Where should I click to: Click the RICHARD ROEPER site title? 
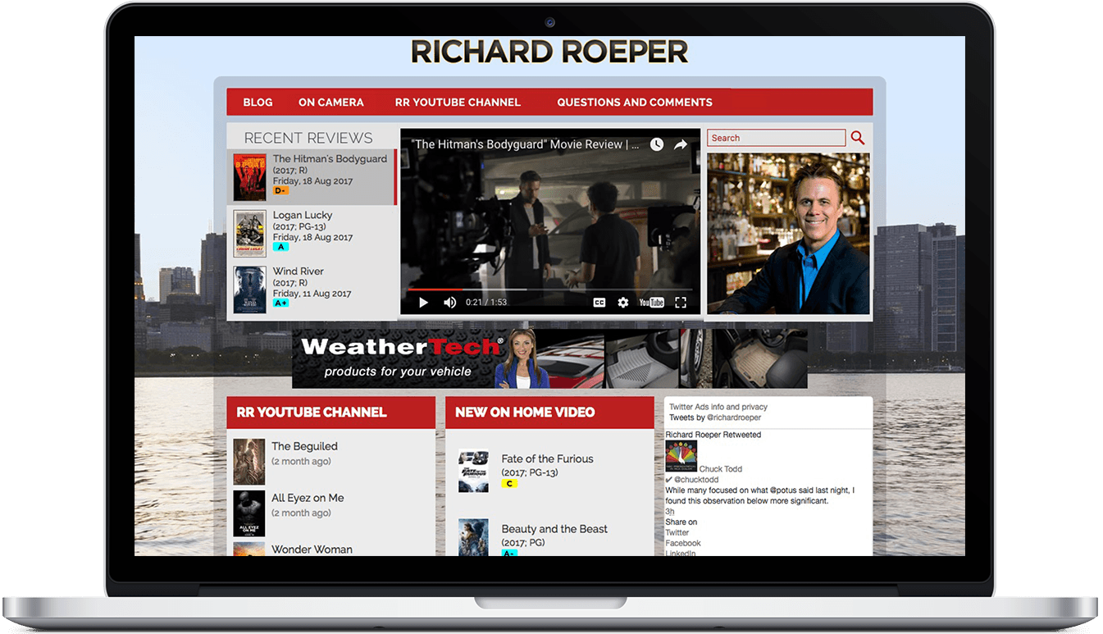point(549,52)
